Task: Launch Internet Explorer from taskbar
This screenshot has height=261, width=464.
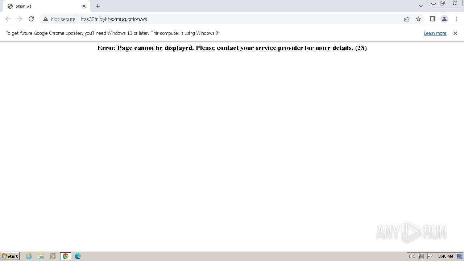Action: 29,256
